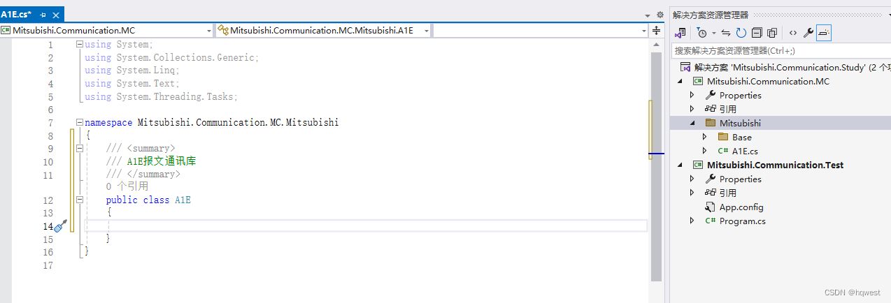Click the quick actions screwdriver icon
This screenshot has height=303, width=891.
click(x=61, y=226)
